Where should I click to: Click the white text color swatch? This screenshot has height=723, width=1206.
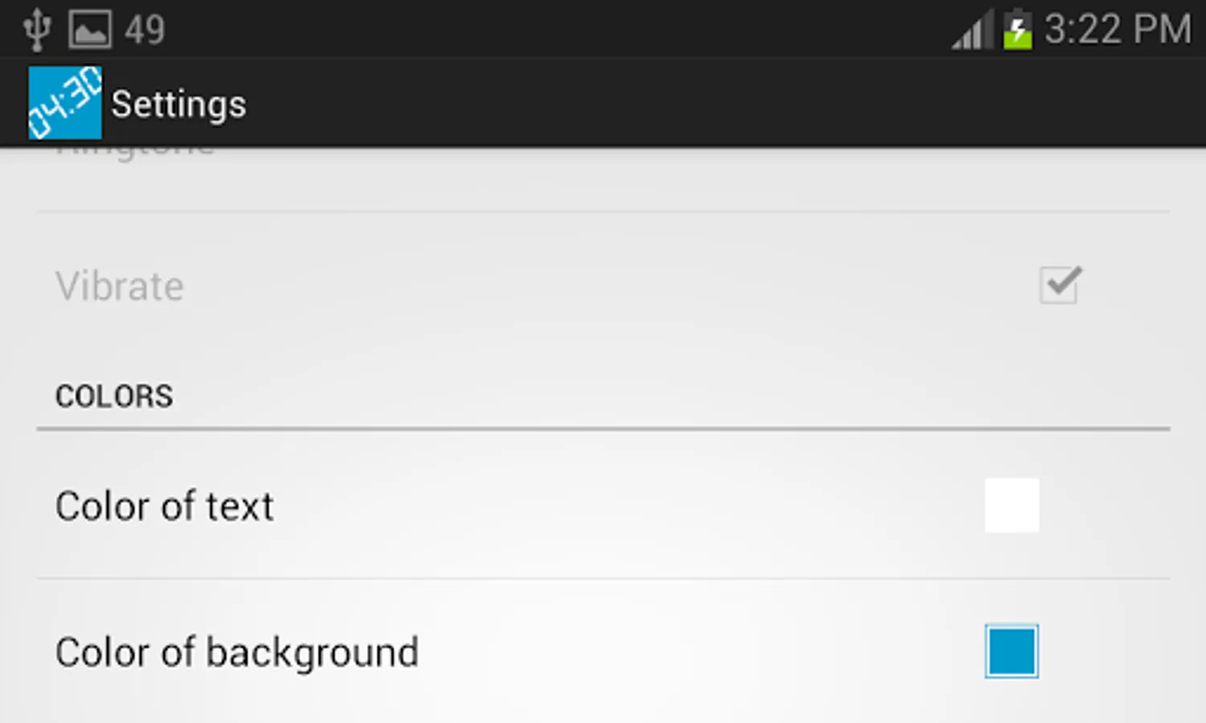coord(1012,505)
